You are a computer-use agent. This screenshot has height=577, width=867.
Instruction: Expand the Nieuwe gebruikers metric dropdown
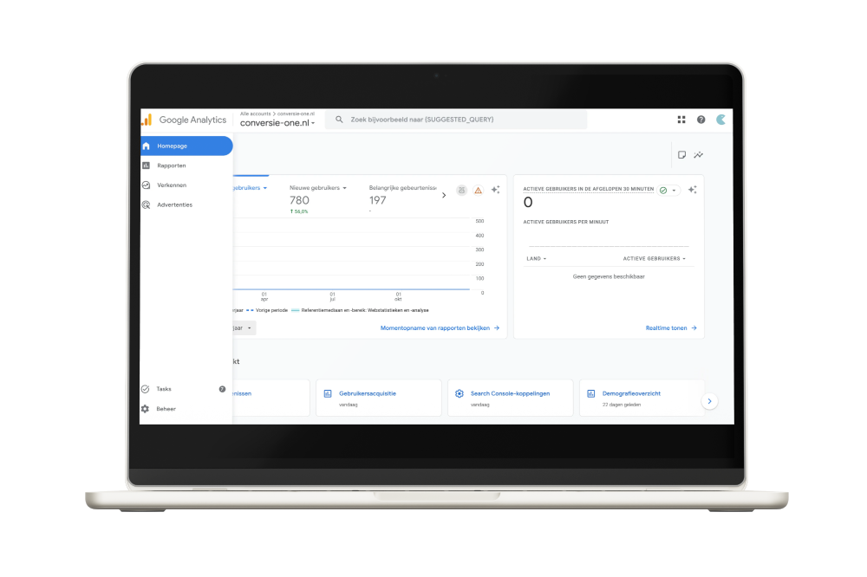pyautogui.click(x=344, y=188)
